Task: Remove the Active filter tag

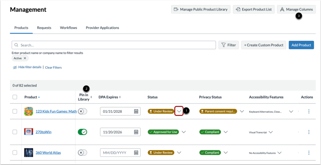Action: point(25,58)
